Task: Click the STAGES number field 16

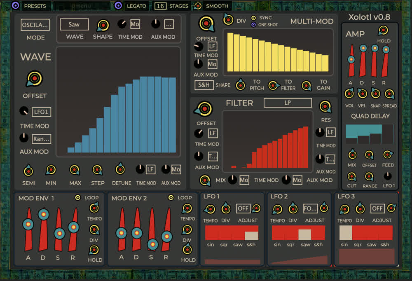Action: pyautogui.click(x=160, y=6)
